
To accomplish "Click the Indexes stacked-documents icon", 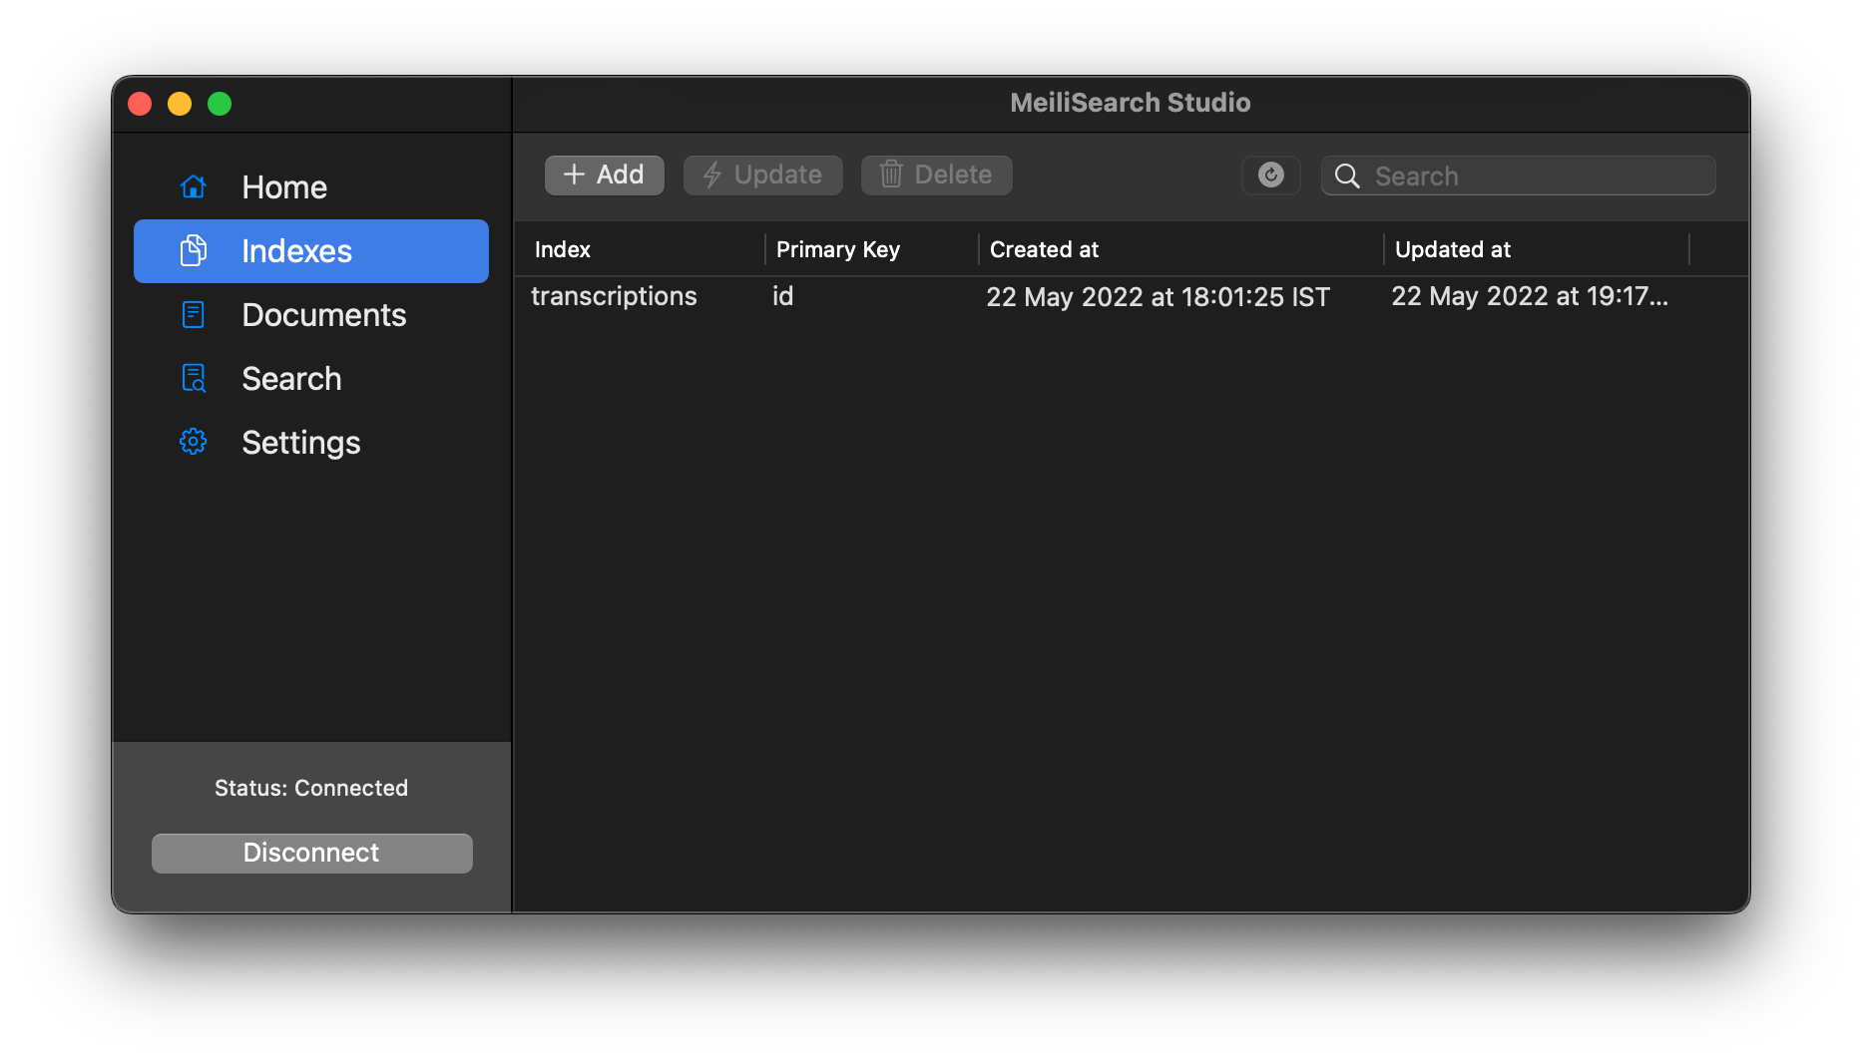I will click(193, 250).
